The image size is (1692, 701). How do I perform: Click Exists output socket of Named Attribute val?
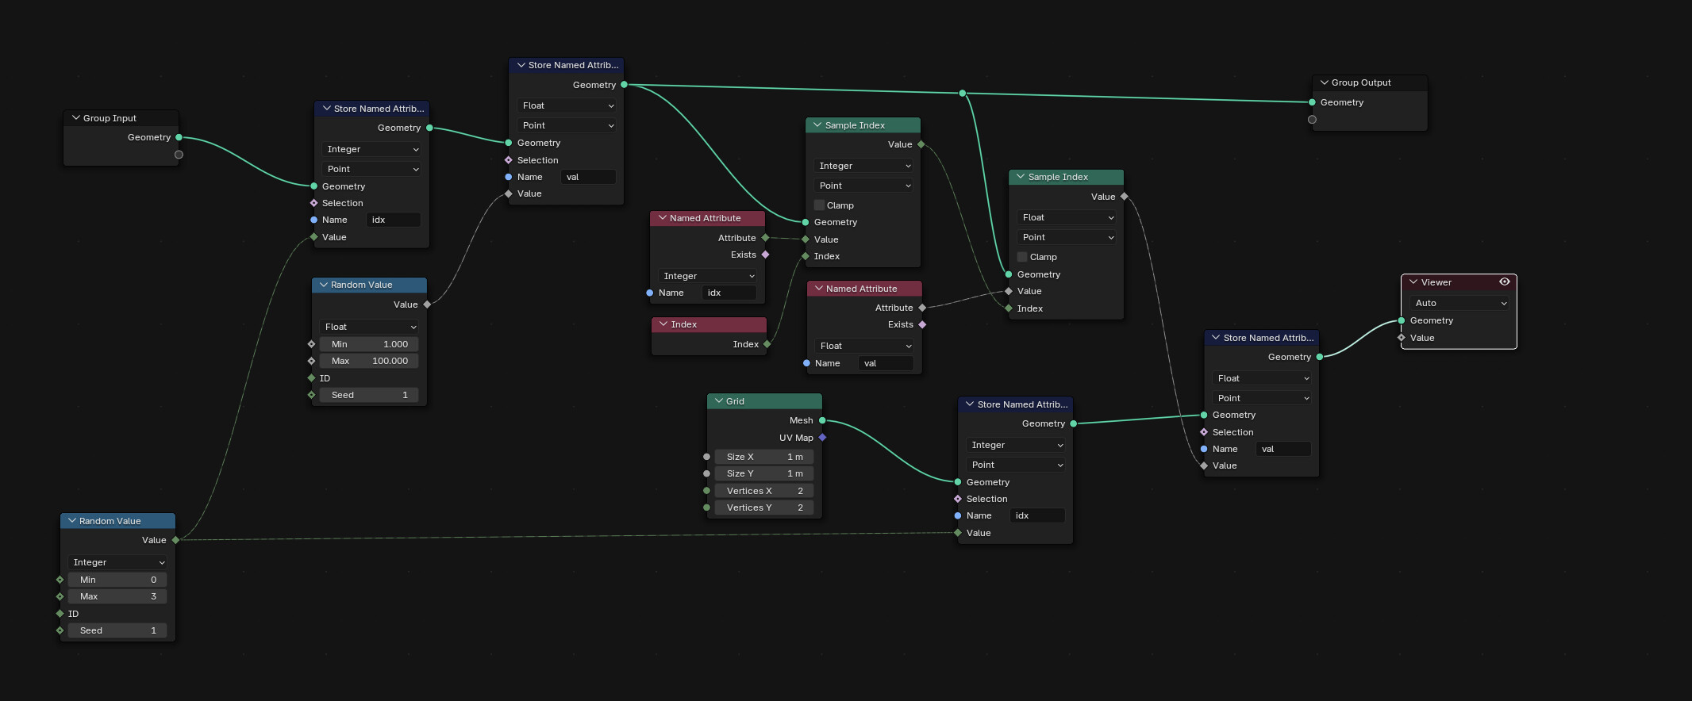click(922, 324)
